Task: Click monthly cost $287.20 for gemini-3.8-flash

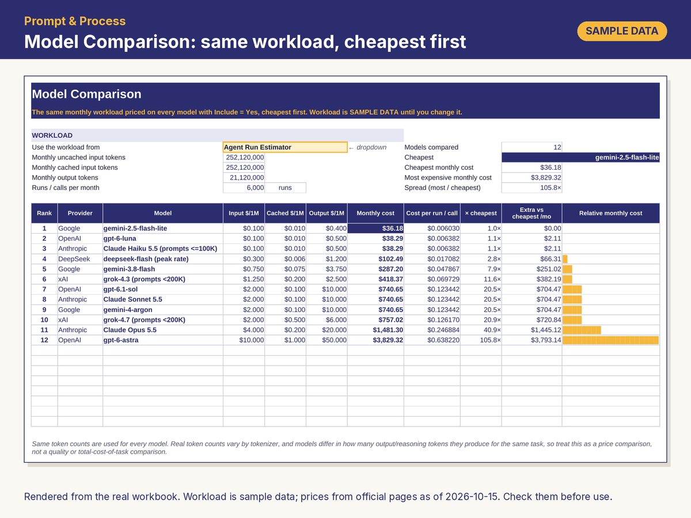Action: coord(376,269)
